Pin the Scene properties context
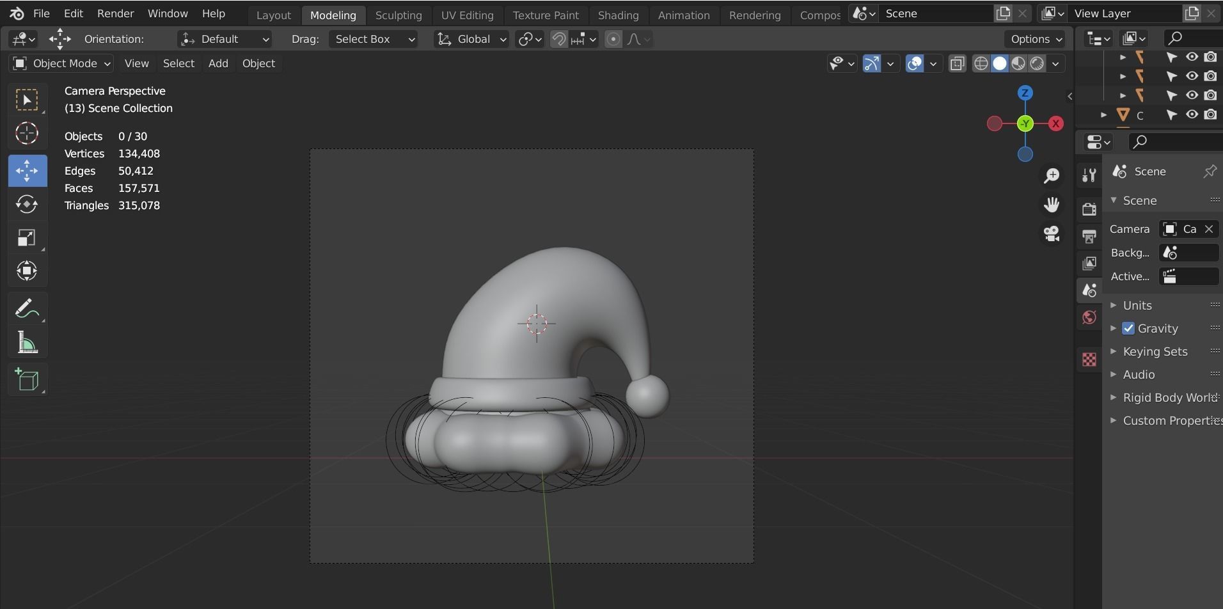 coord(1210,171)
